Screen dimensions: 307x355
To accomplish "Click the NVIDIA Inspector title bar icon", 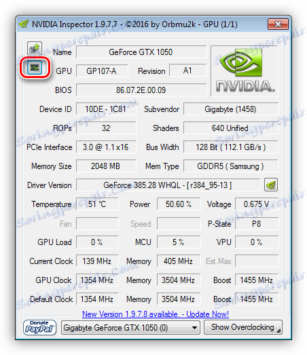I will pos(24,24).
